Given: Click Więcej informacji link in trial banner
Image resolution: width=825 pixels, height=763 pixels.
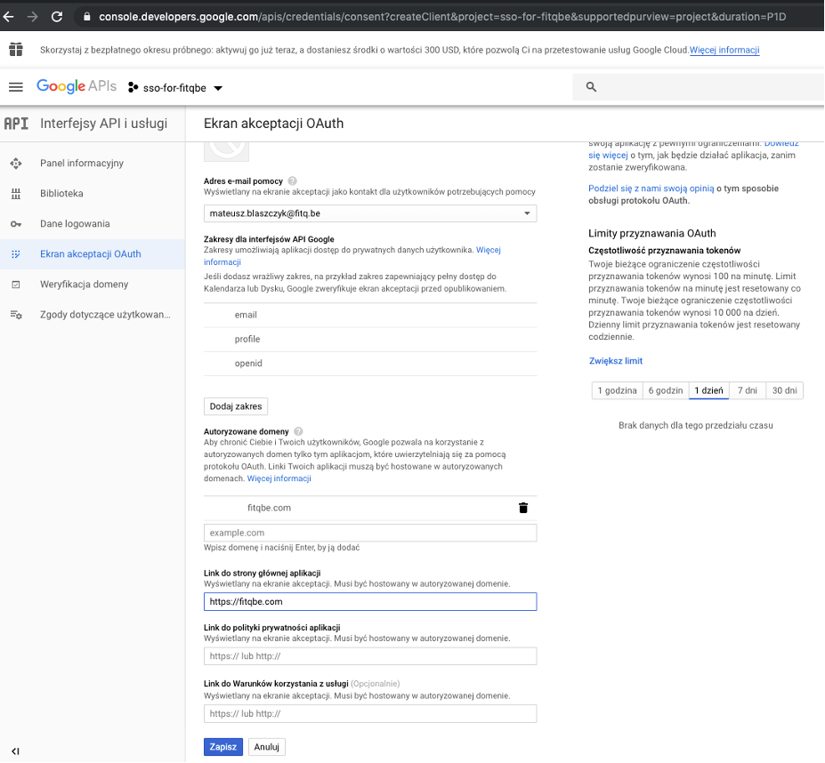Looking at the screenshot, I should tap(724, 50).
